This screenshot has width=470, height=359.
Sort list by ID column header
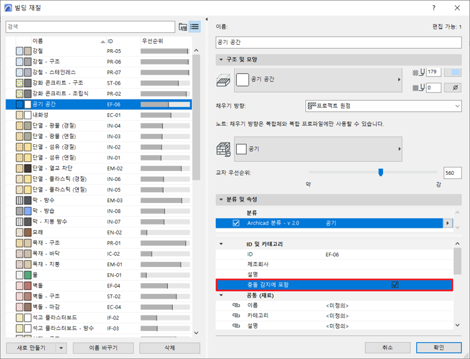coord(123,41)
